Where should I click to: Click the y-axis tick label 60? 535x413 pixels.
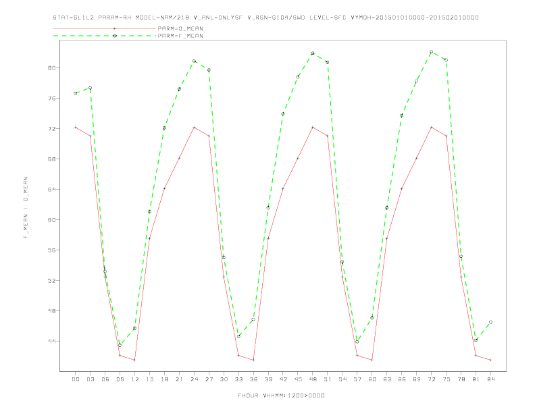pos(51,219)
